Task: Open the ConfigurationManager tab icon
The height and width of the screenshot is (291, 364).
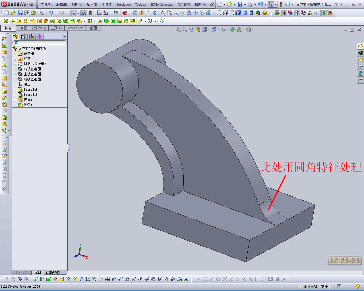Action: click(32, 37)
